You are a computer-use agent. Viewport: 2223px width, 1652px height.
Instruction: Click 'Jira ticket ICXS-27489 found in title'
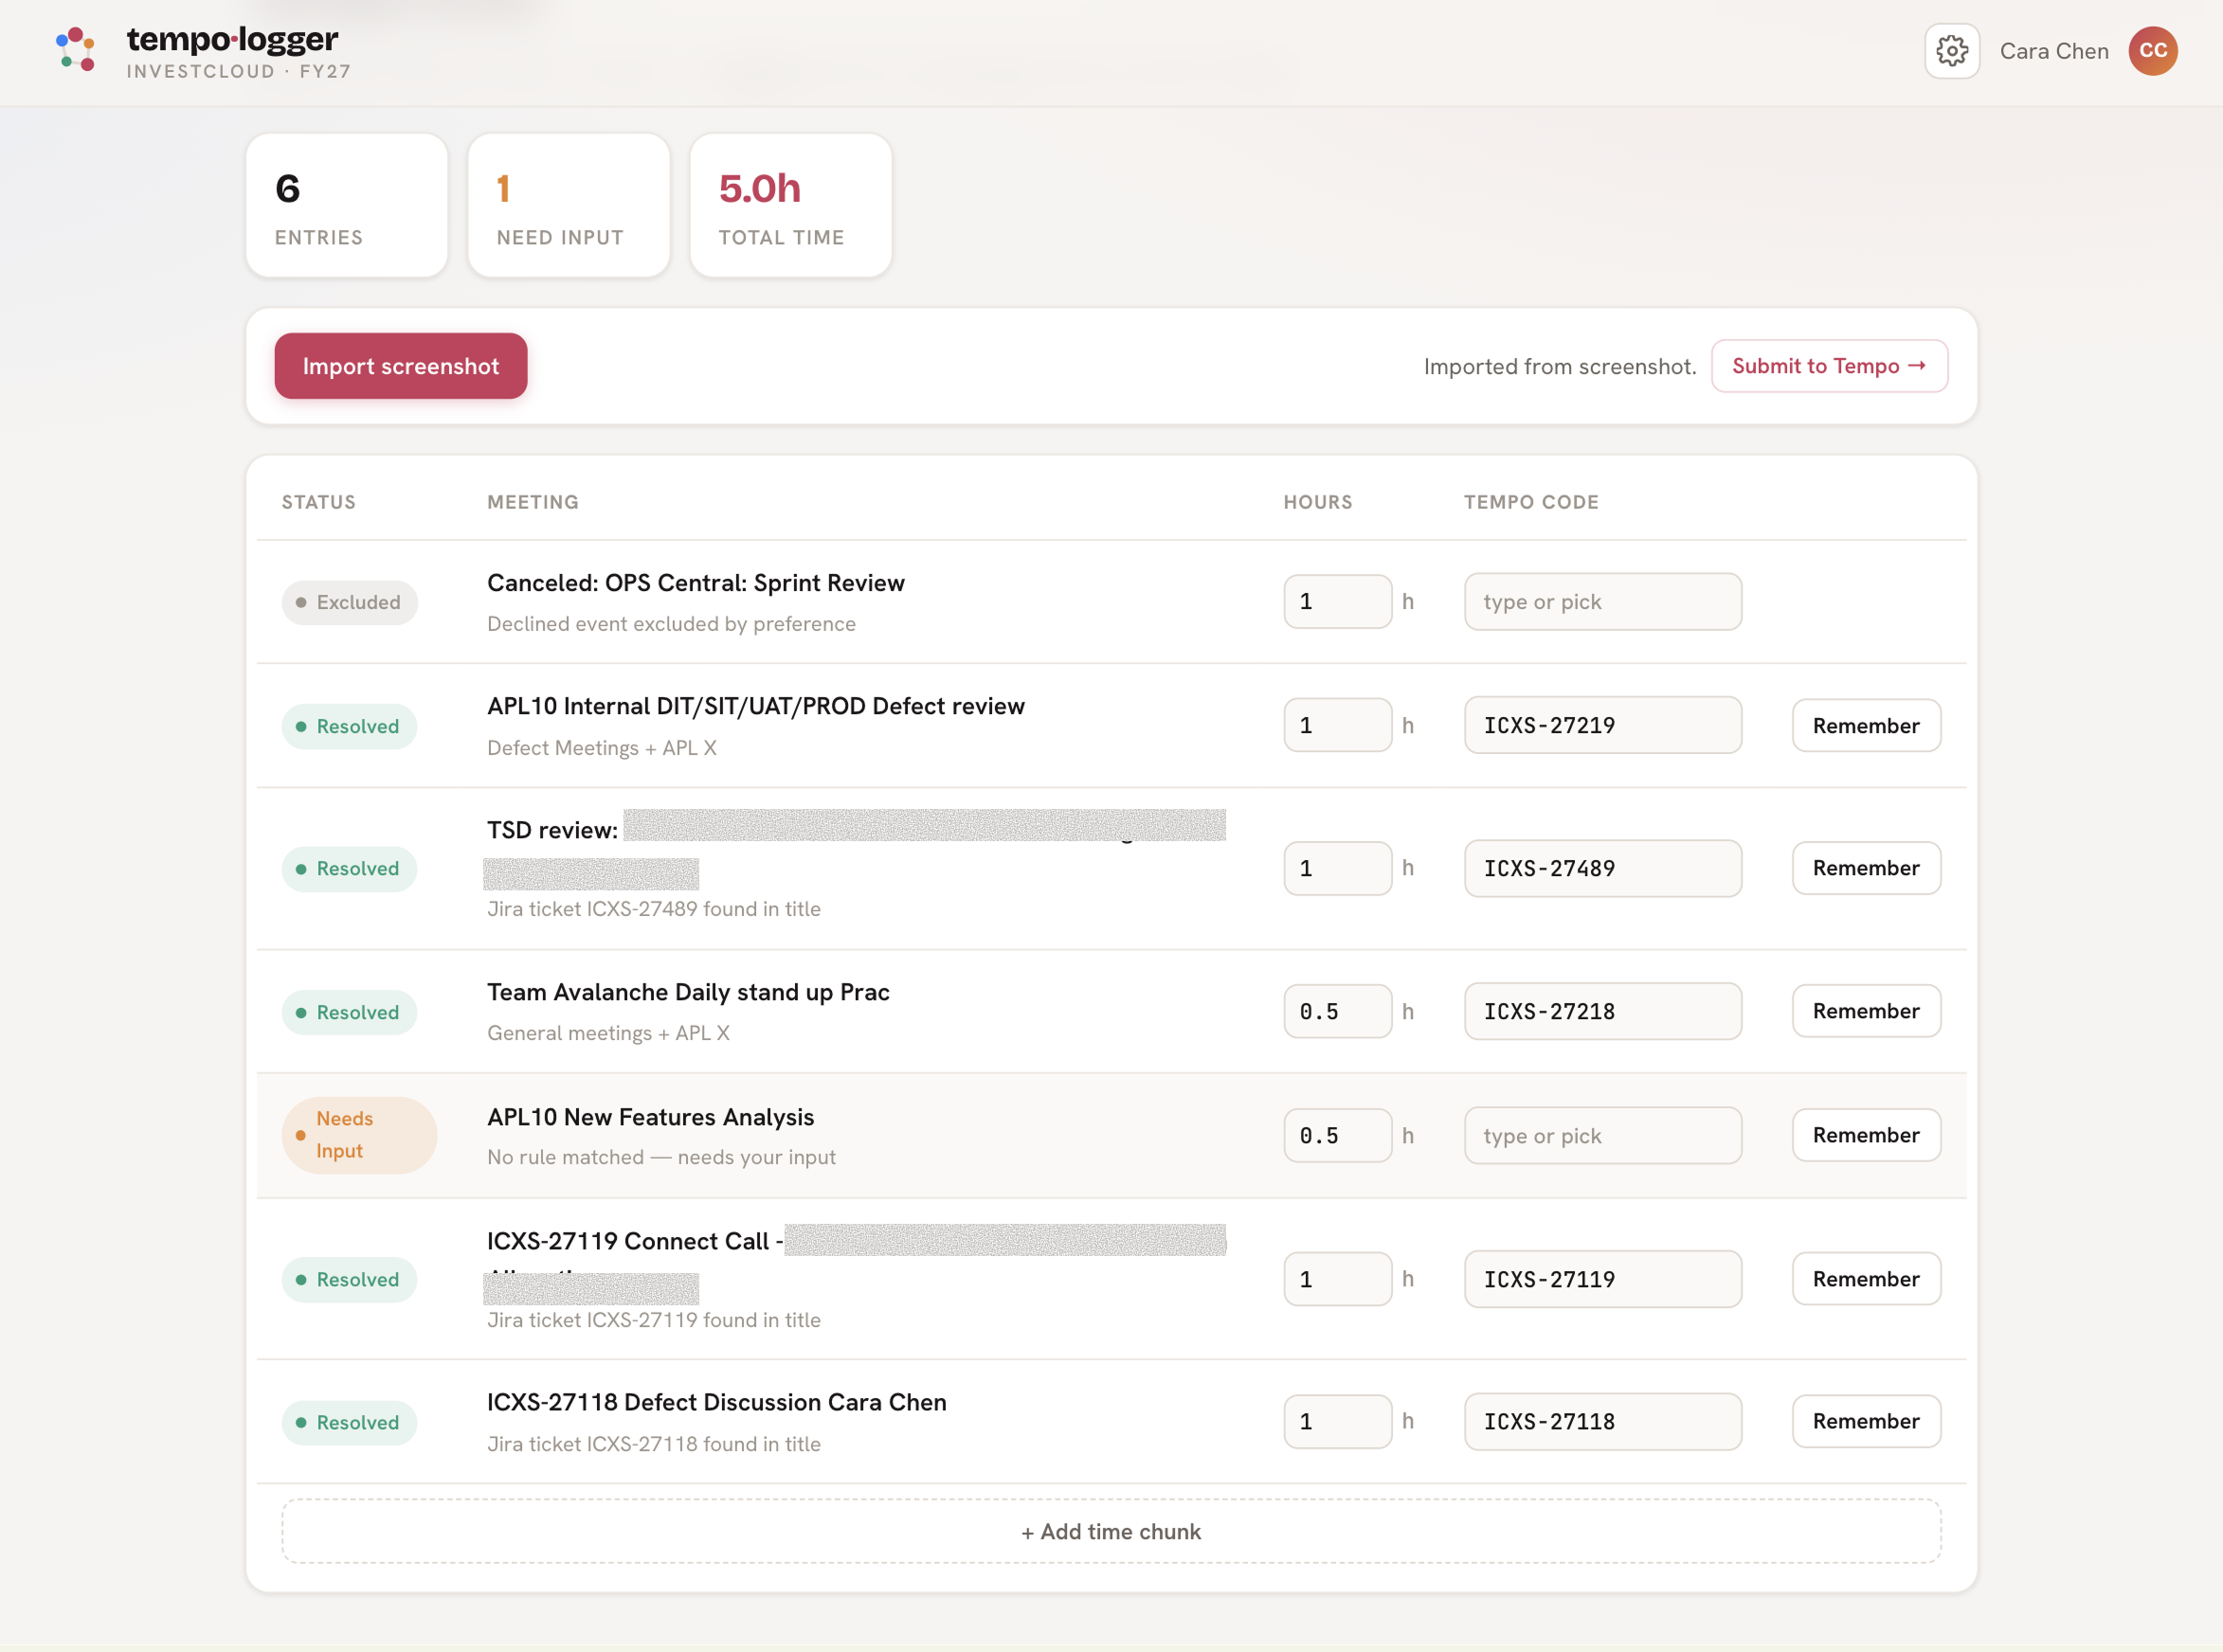pos(653,909)
